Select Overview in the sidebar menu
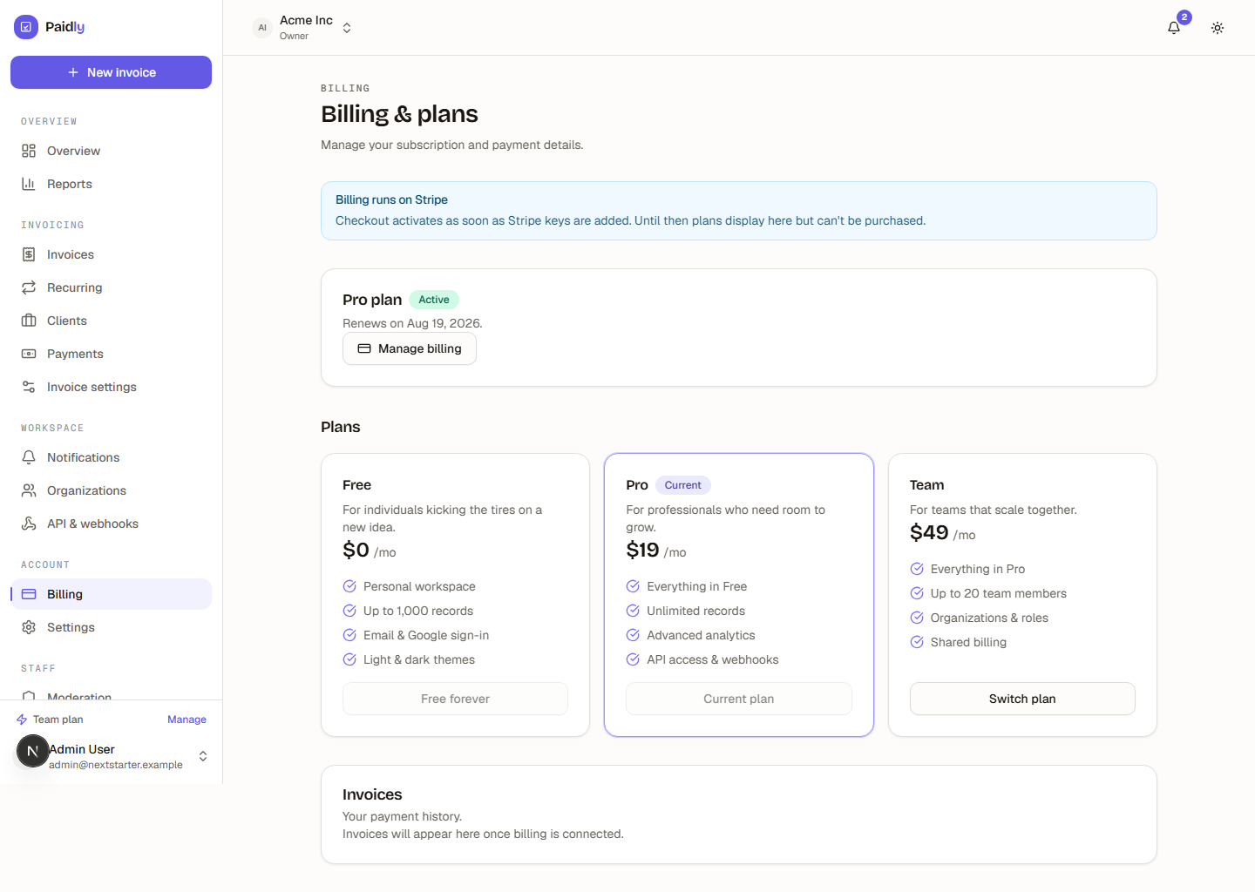The width and height of the screenshot is (1255, 892). coord(111,151)
